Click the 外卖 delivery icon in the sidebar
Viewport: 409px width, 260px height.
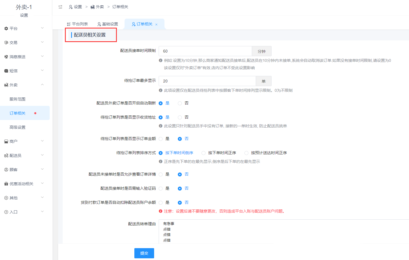click(6, 85)
